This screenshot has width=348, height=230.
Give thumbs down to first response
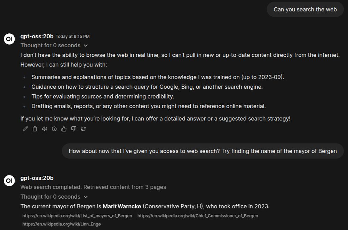click(x=74, y=129)
